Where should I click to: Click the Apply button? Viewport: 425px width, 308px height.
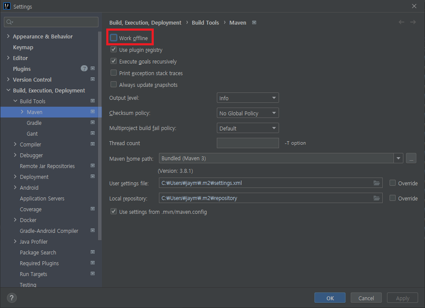click(403, 298)
